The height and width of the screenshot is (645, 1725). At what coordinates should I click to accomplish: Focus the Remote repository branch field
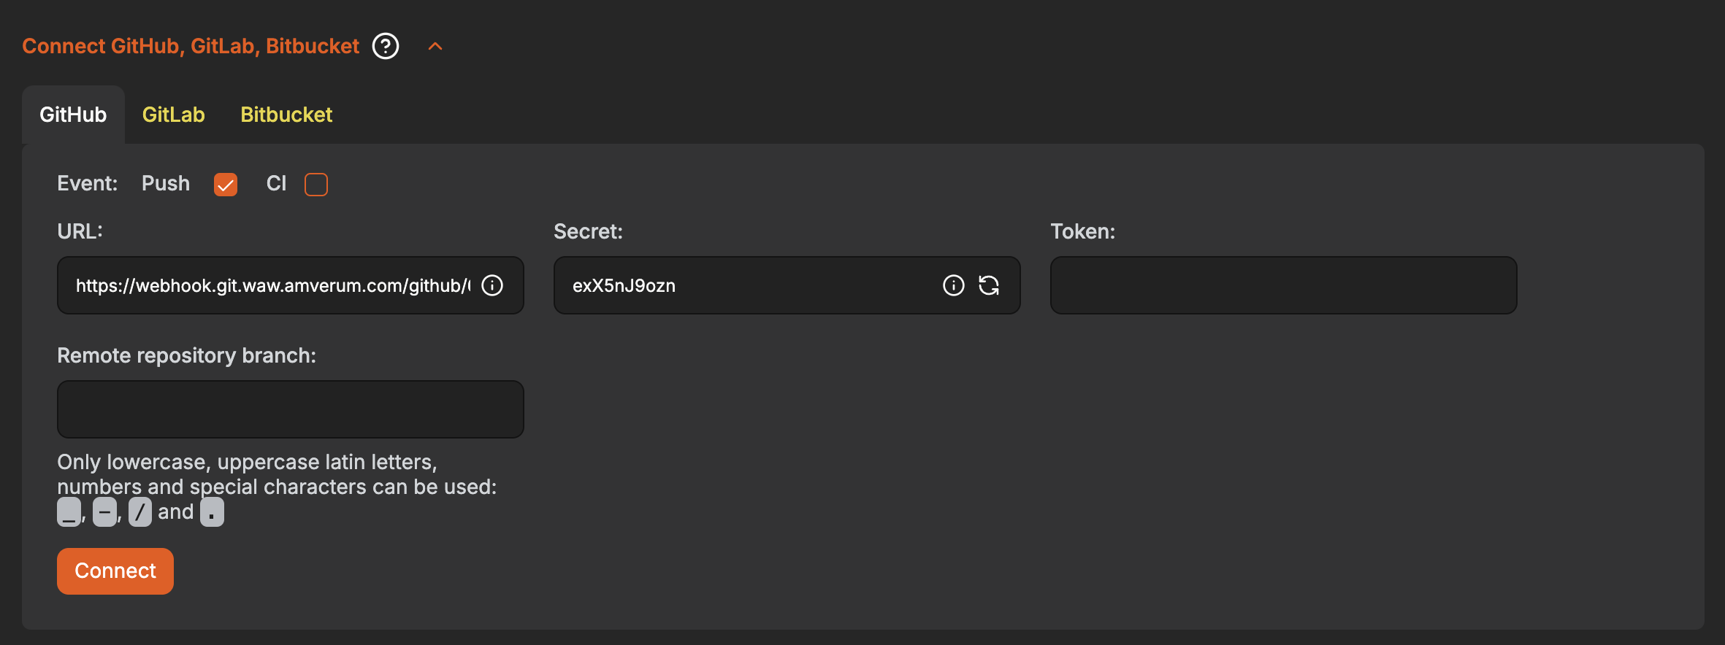tap(291, 409)
